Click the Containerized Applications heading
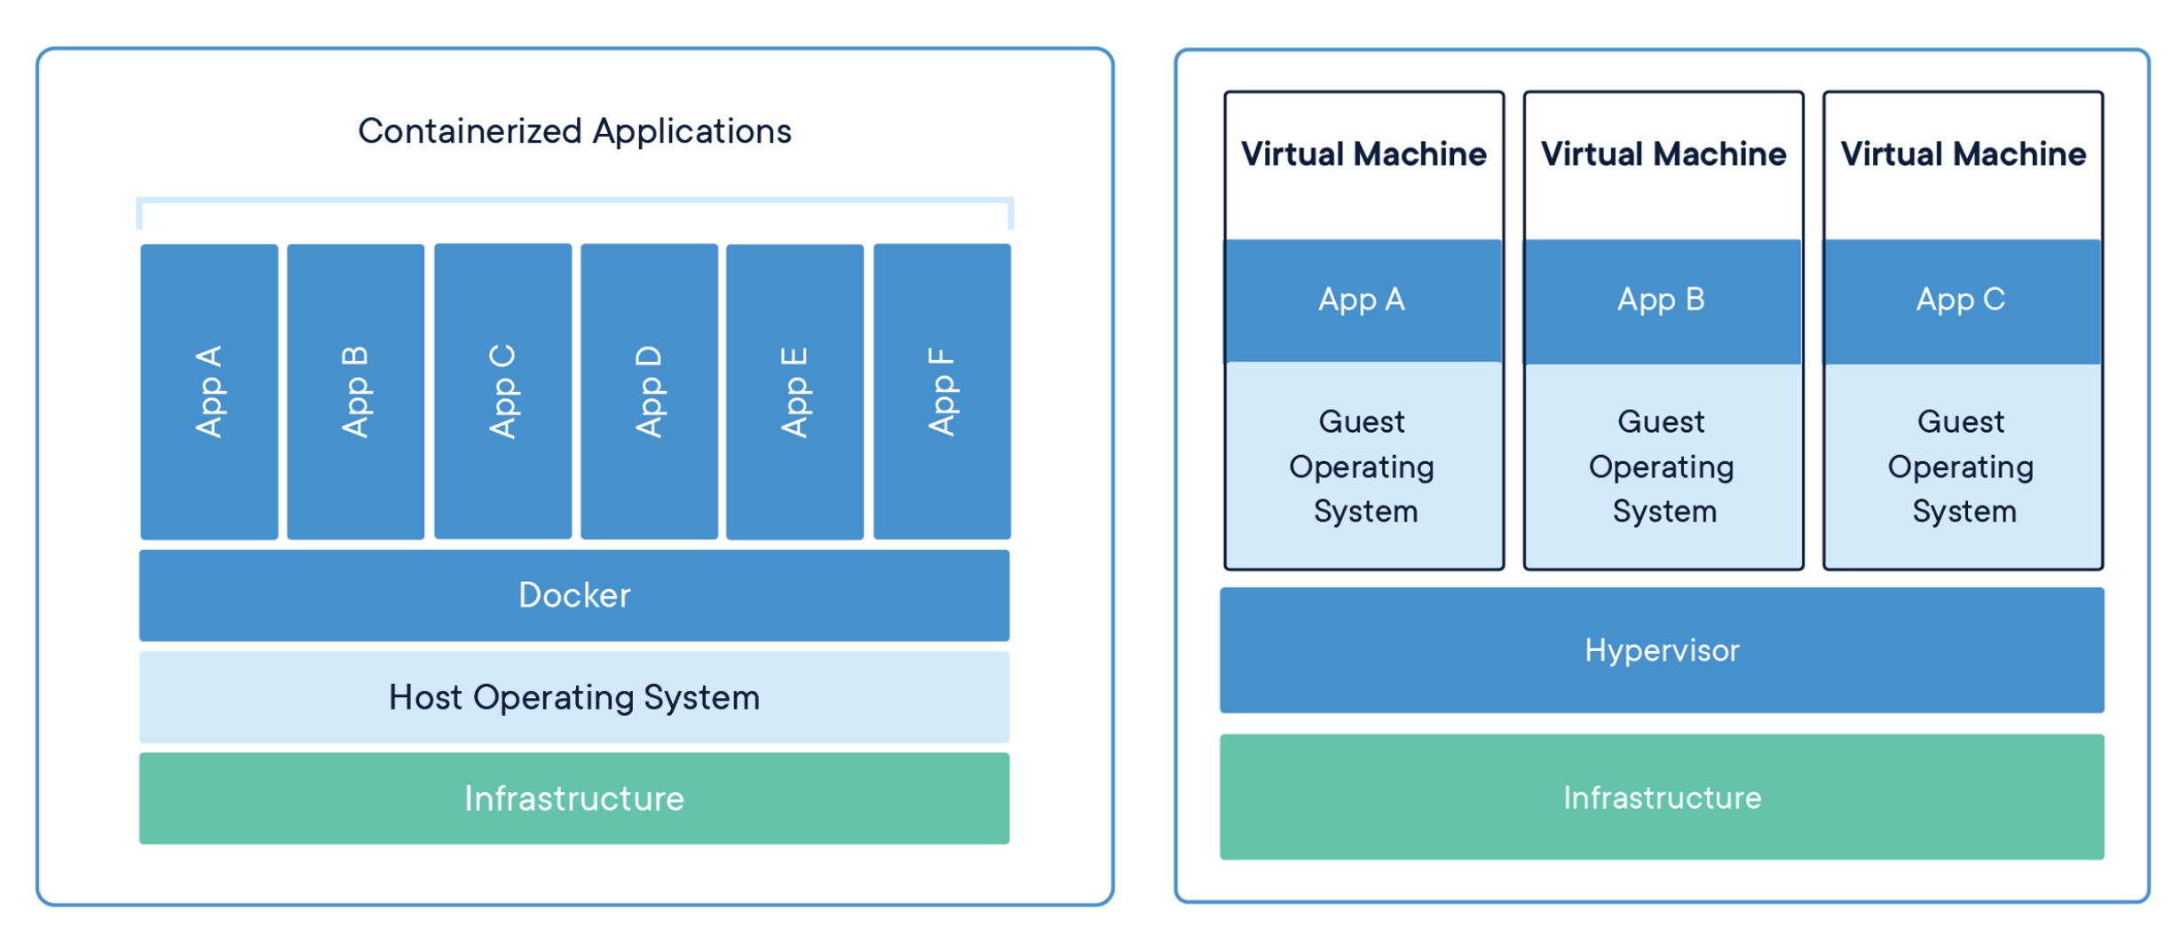 point(574,131)
